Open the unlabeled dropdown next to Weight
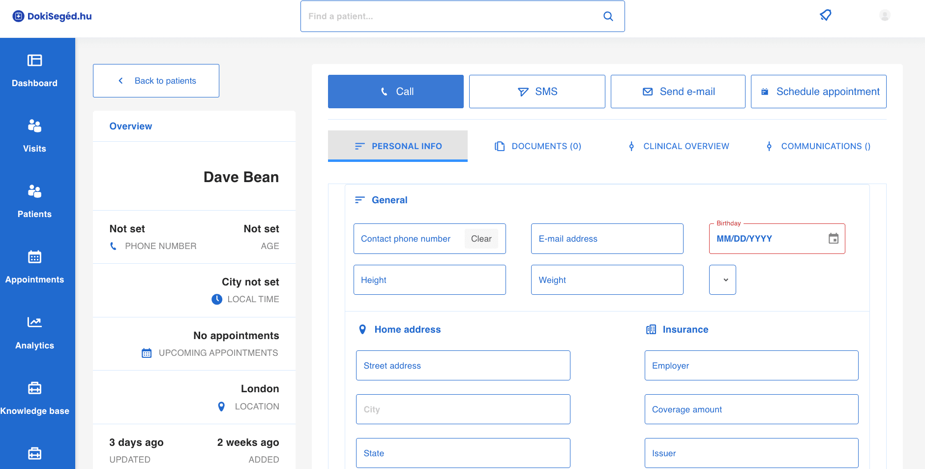Image resolution: width=925 pixels, height=469 pixels. click(722, 280)
